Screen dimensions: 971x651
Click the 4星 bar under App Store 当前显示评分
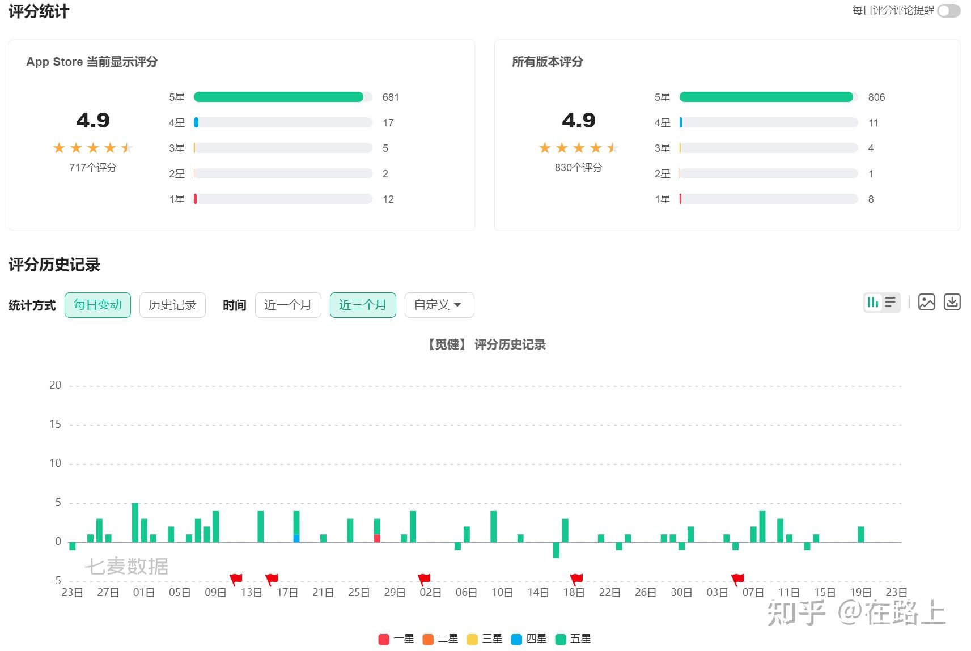(x=283, y=123)
